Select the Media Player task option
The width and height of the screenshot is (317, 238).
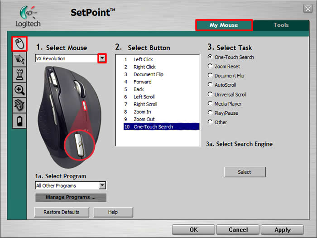210,104
